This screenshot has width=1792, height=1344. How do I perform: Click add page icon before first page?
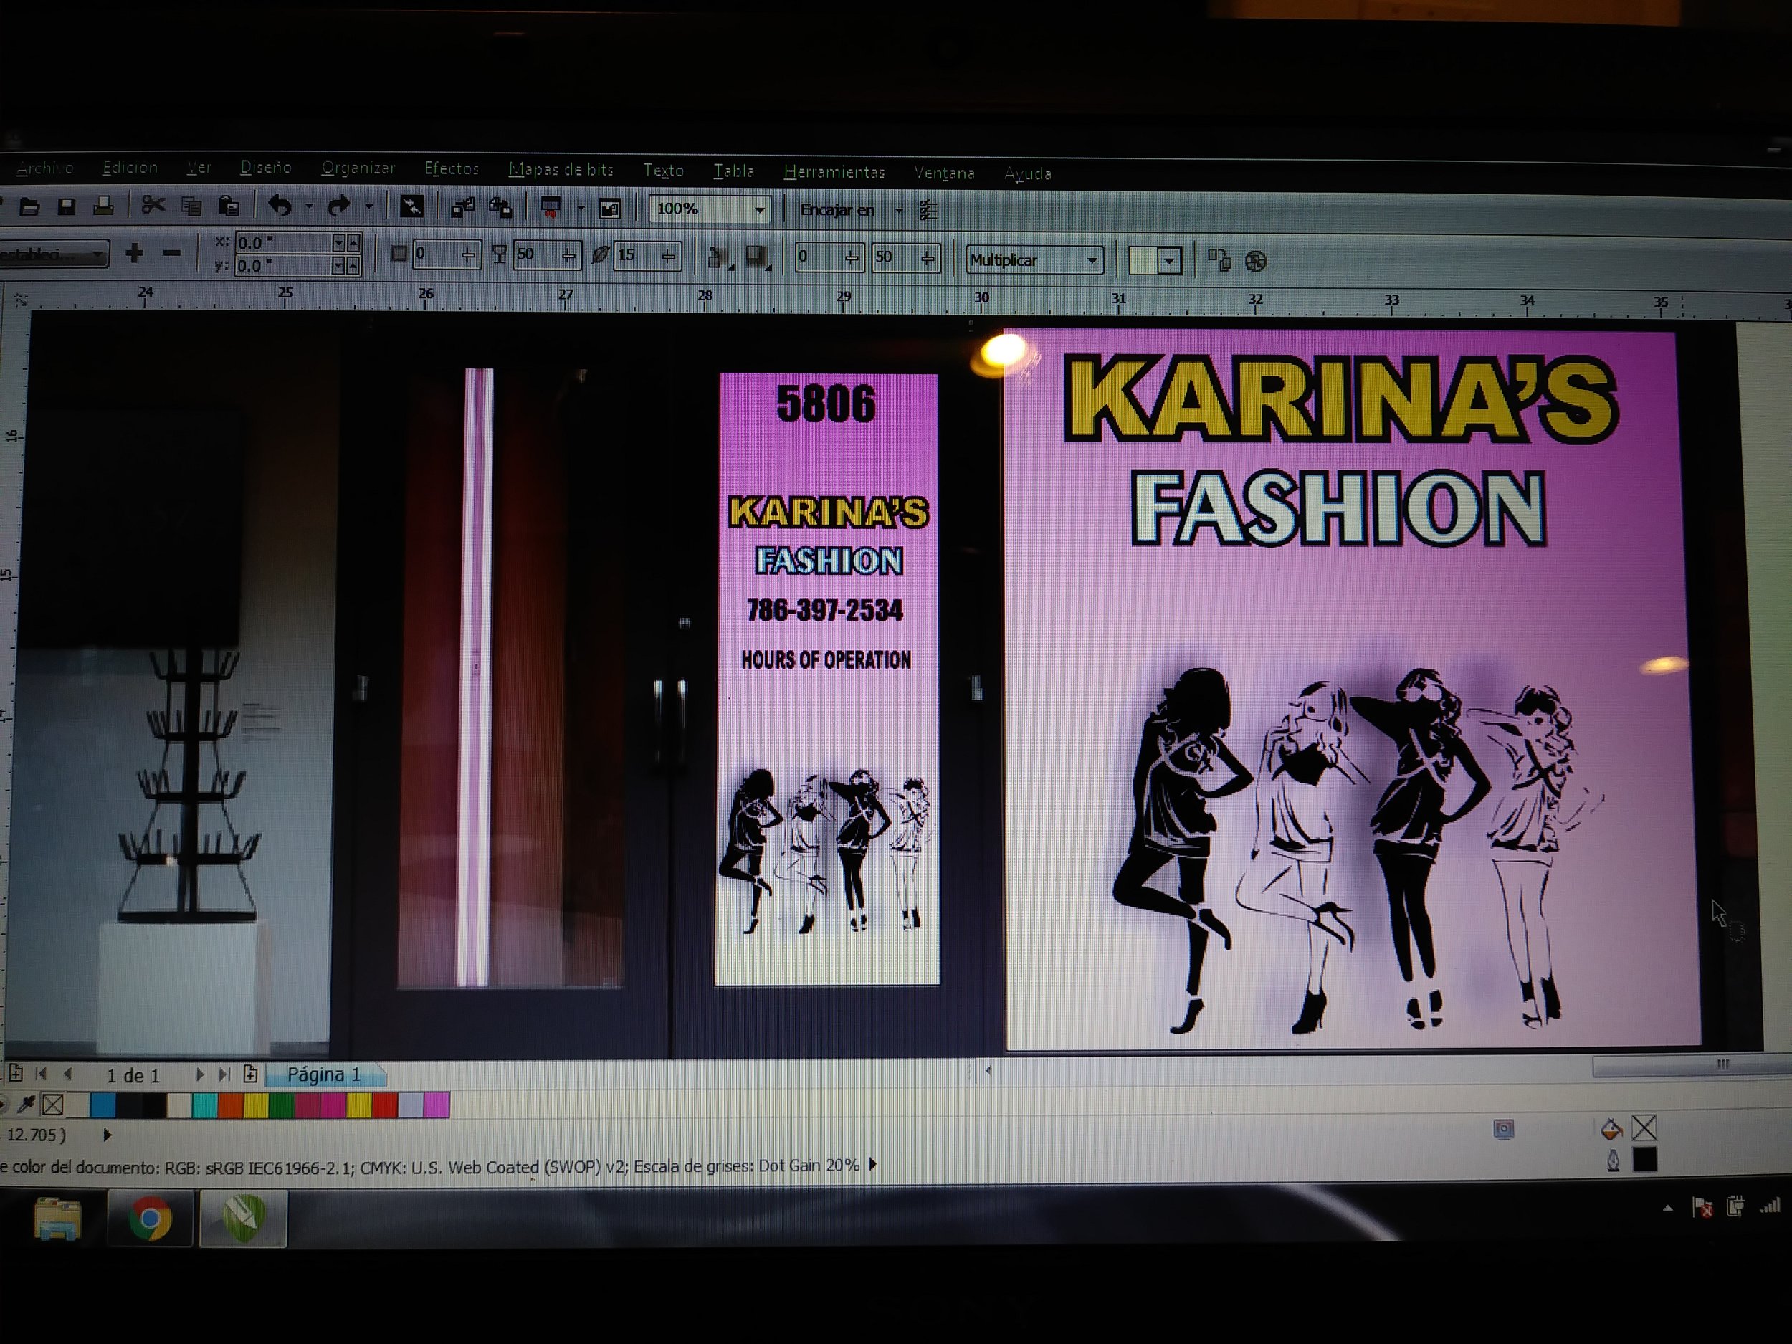point(16,1074)
